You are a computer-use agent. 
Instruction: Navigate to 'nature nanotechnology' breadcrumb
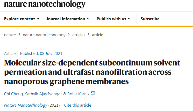(44, 35)
